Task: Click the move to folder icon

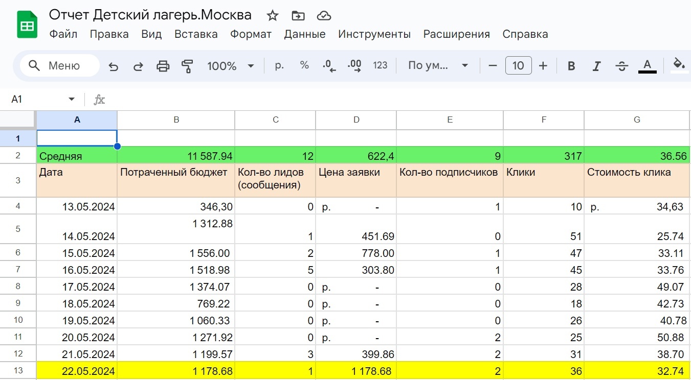Action: (x=298, y=15)
